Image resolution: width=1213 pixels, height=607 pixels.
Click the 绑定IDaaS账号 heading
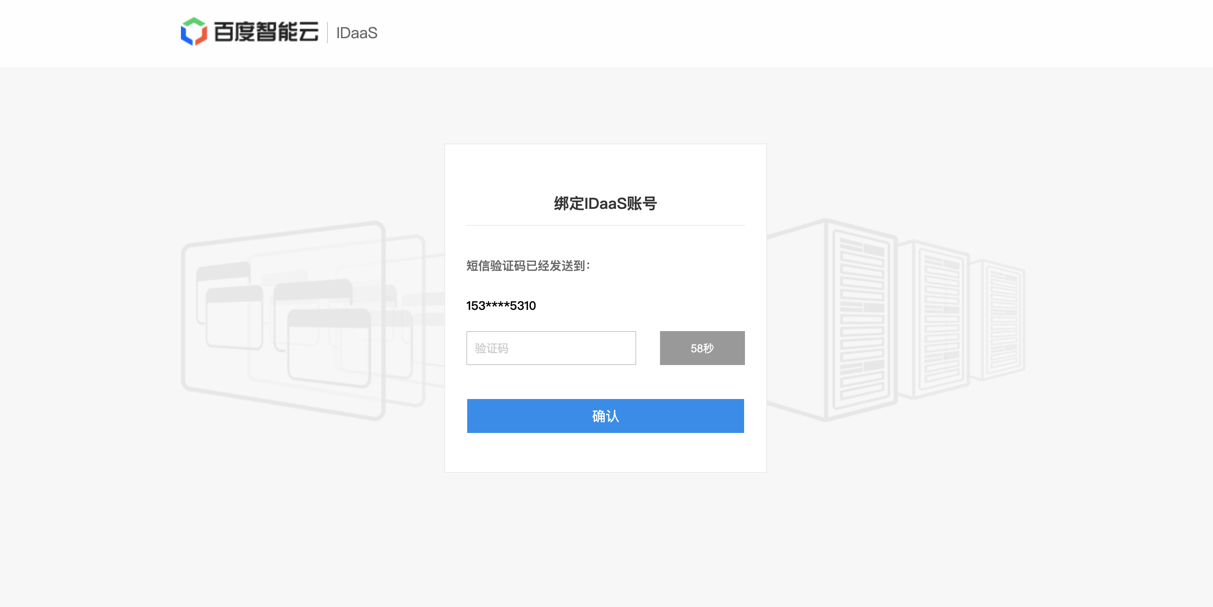[x=605, y=203]
